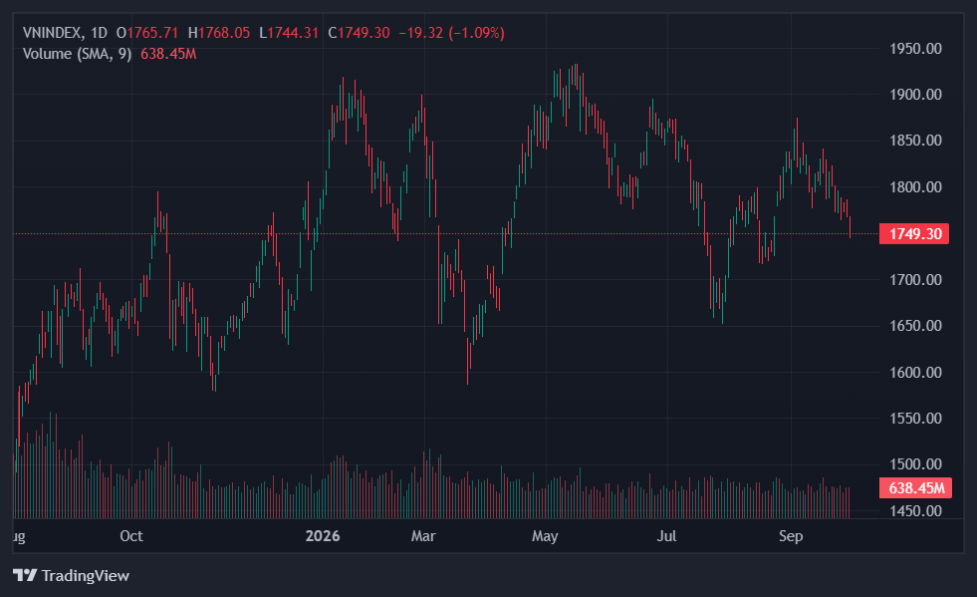Click the 1550.00 price axis label
The width and height of the screenshot is (977, 597).
pos(915,419)
